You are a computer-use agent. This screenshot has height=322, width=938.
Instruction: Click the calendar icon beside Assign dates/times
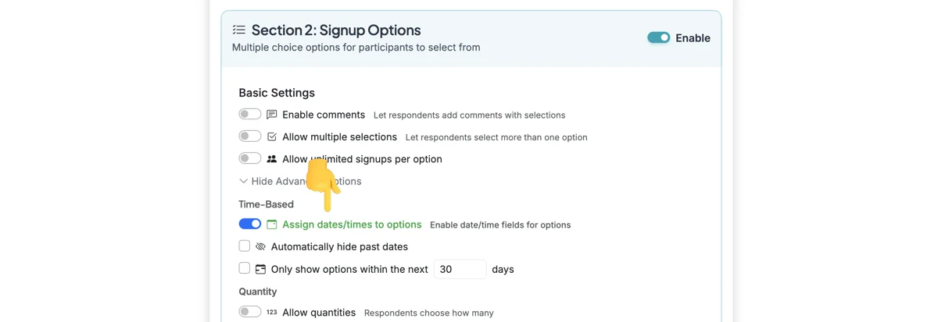tap(272, 225)
